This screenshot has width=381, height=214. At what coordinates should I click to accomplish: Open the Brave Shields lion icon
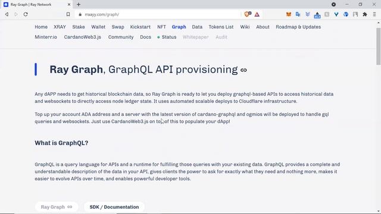(248, 14)
